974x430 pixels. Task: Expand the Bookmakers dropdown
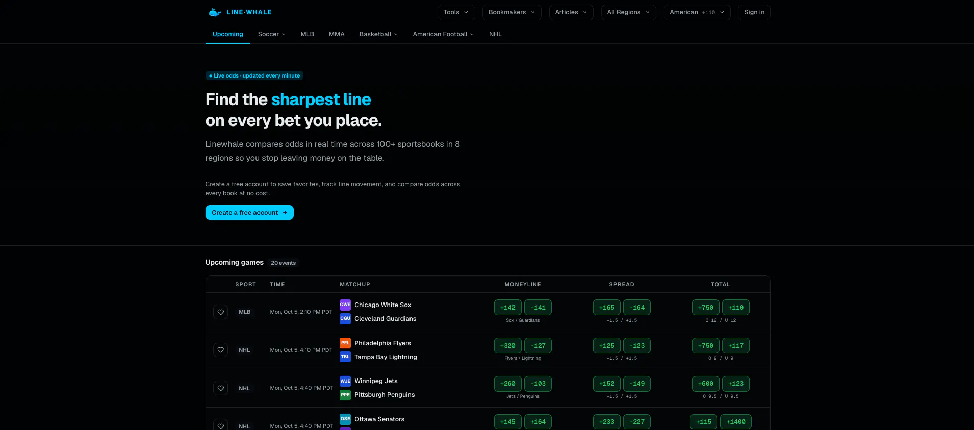click(511, 12)
